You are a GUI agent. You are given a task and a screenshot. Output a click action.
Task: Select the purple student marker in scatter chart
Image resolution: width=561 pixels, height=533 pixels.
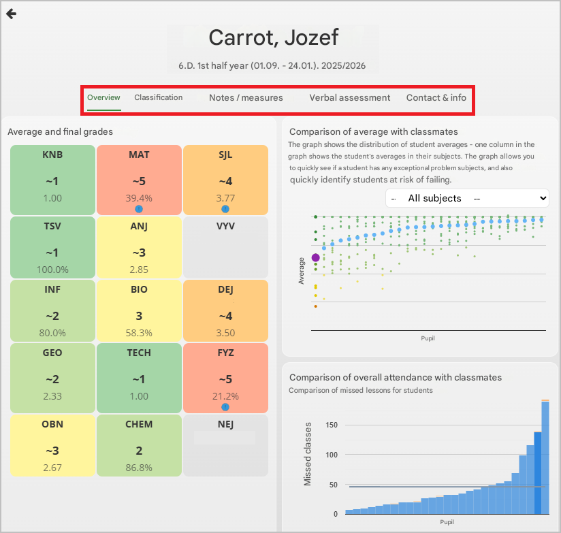315,257
